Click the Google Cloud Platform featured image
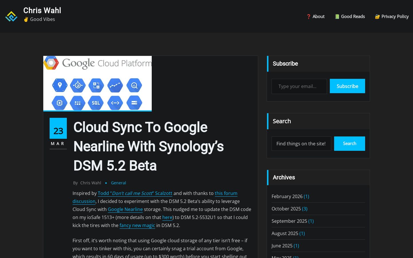 click(x=98, y=83)
